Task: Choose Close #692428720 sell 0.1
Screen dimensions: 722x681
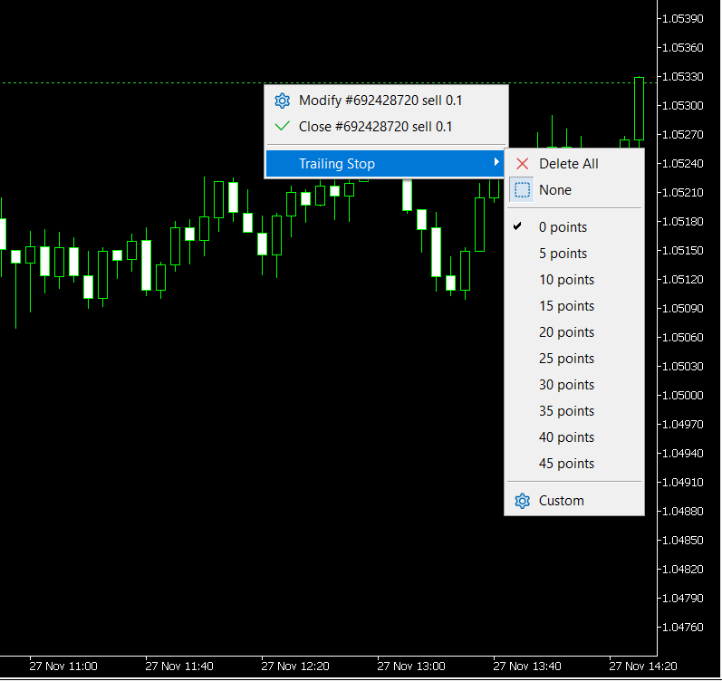Action: (375, 127)
